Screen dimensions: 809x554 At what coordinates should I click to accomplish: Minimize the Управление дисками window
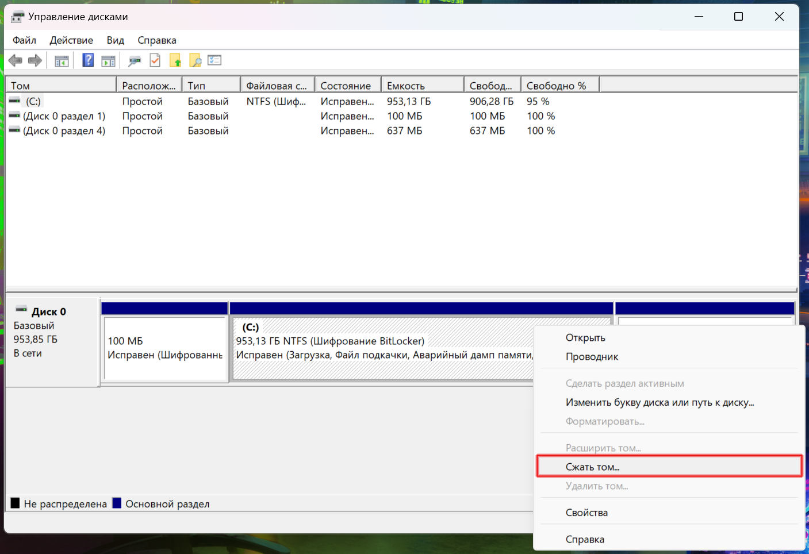699,17
